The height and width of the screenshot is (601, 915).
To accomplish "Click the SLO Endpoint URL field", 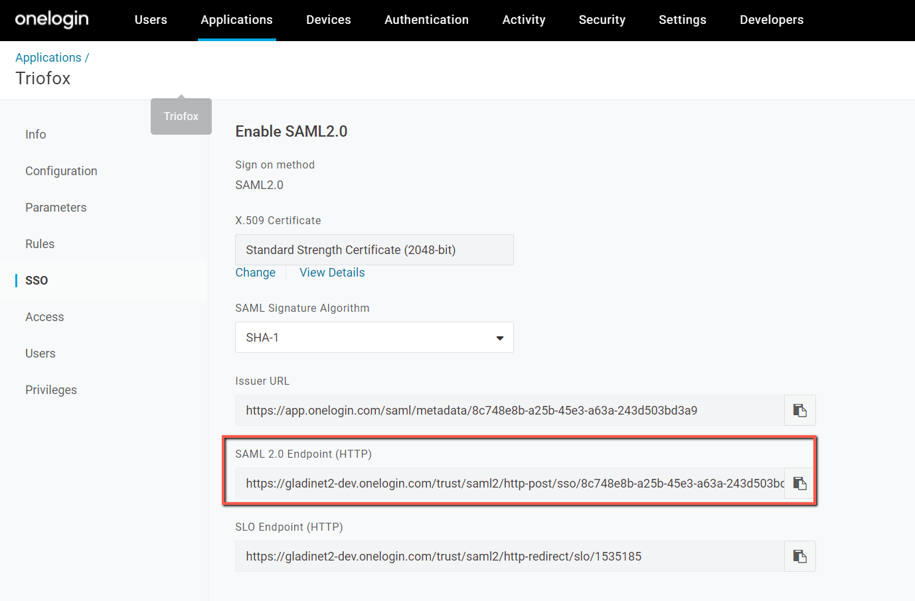I will (x=510, y=557).
